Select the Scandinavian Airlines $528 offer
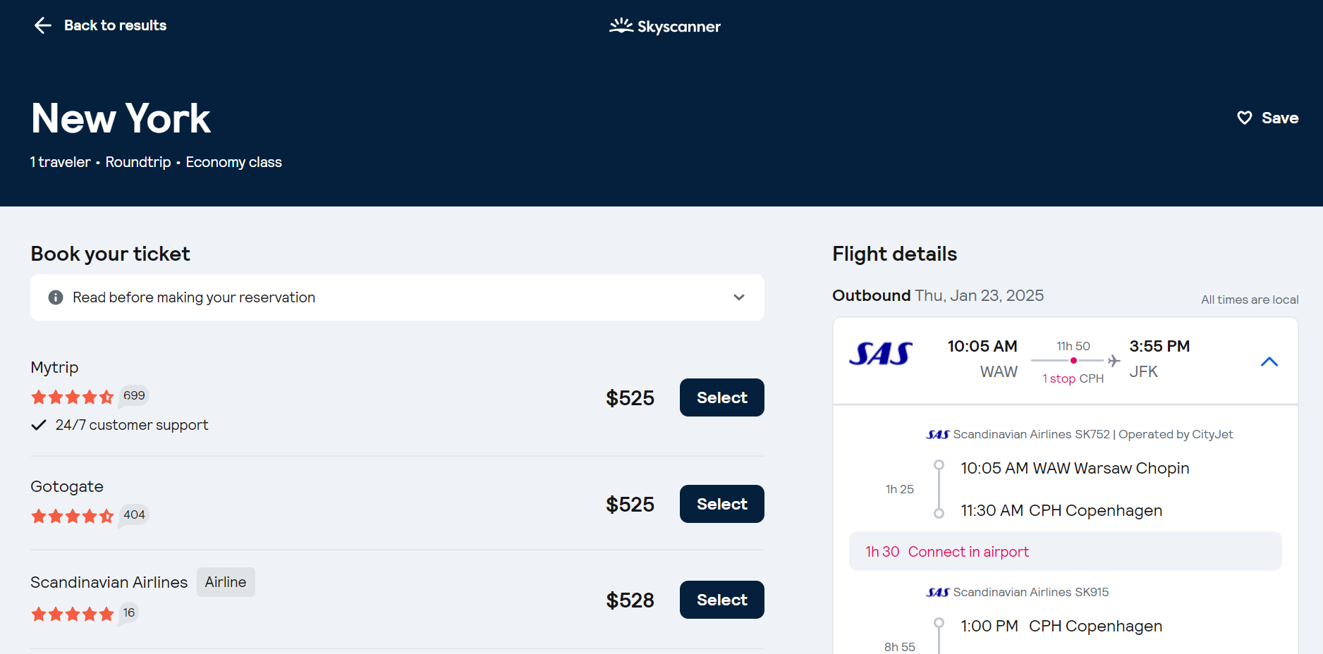The height and width of the screenshot is (654, 1323). pos(721,600)
